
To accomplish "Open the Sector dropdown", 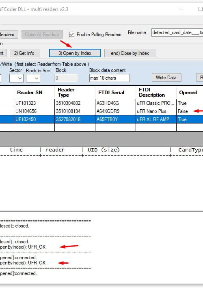I will click(x=16, y=78).
